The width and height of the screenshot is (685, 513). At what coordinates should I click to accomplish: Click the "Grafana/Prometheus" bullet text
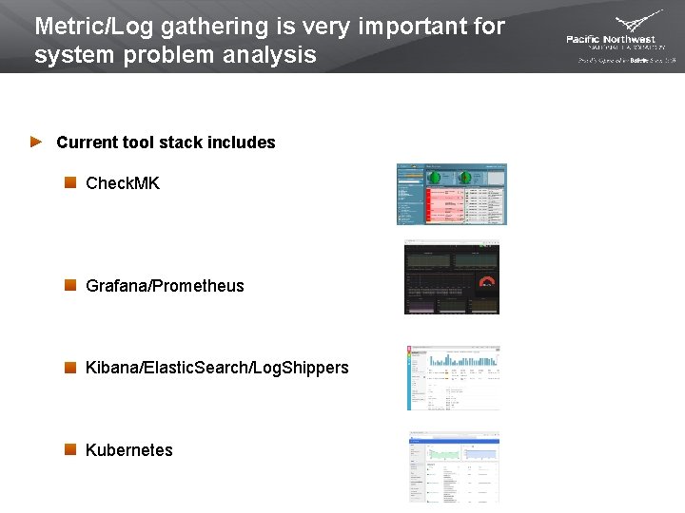[x=165, y=286]
